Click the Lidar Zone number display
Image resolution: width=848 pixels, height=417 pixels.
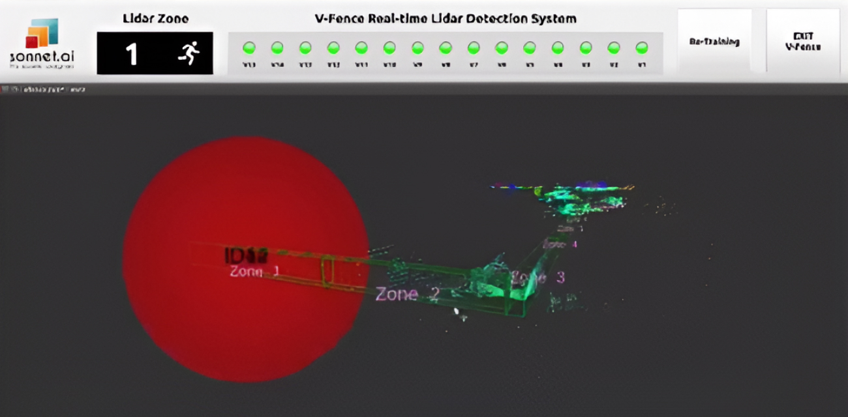pos(132,53)
